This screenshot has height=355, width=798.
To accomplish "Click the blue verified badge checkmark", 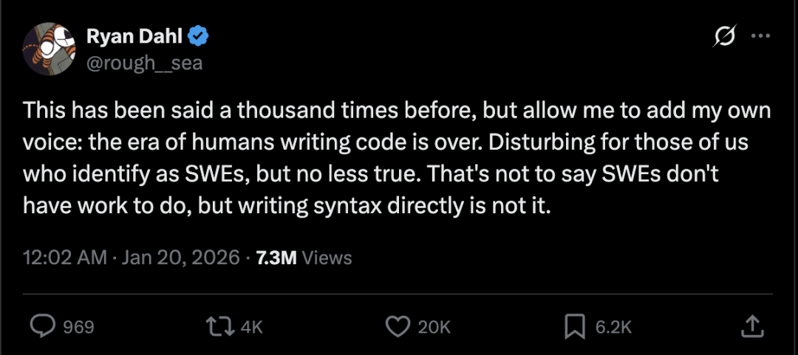I will (x=200, y=35).
